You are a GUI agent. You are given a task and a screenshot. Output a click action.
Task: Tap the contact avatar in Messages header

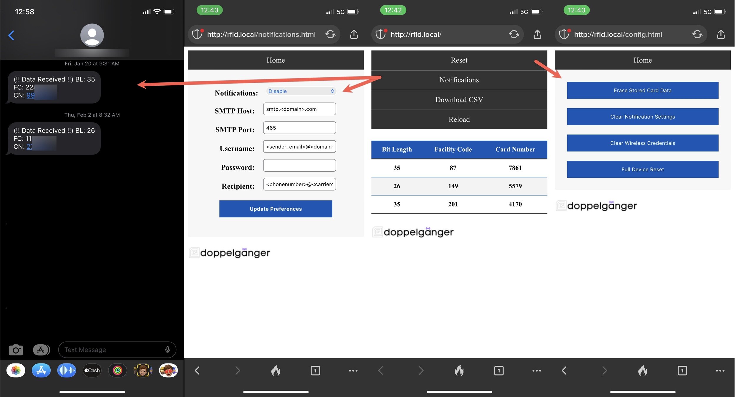coord(92,35)
